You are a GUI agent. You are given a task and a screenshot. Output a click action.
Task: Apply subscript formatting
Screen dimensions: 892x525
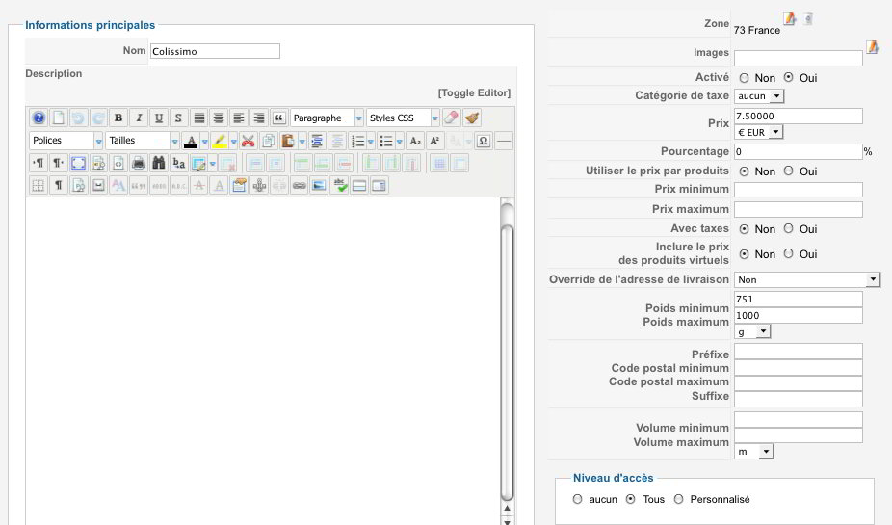(415, 141)
